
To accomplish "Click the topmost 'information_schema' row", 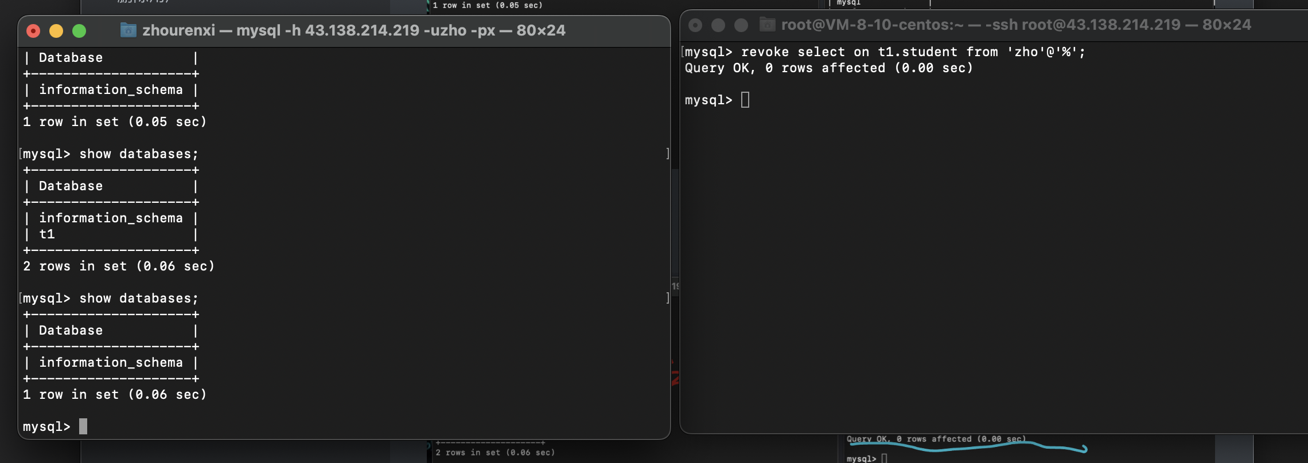I will pos(111,90).
